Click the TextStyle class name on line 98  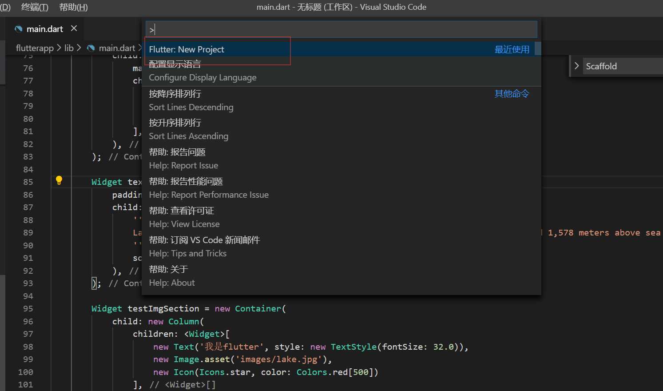coord(353,347)
